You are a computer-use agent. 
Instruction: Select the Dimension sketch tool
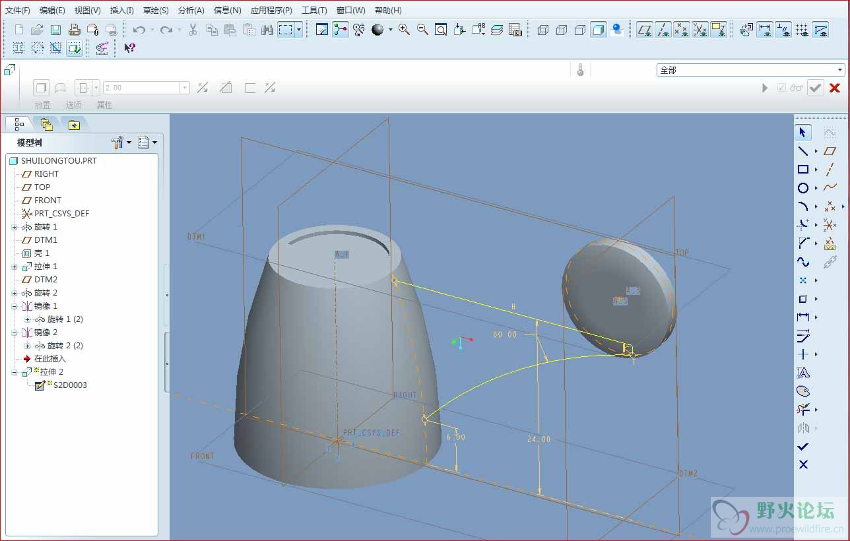point(803,317)
